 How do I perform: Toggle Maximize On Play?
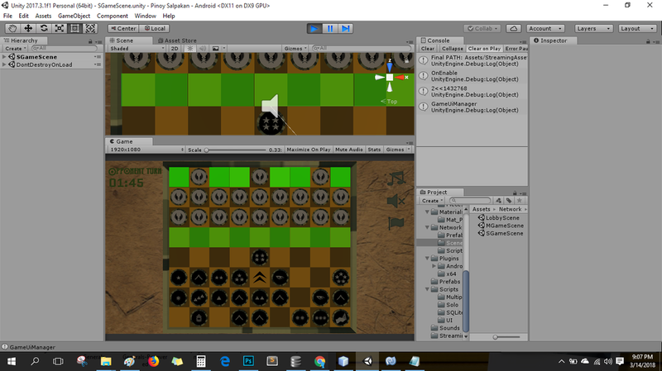tap(308, 150)
